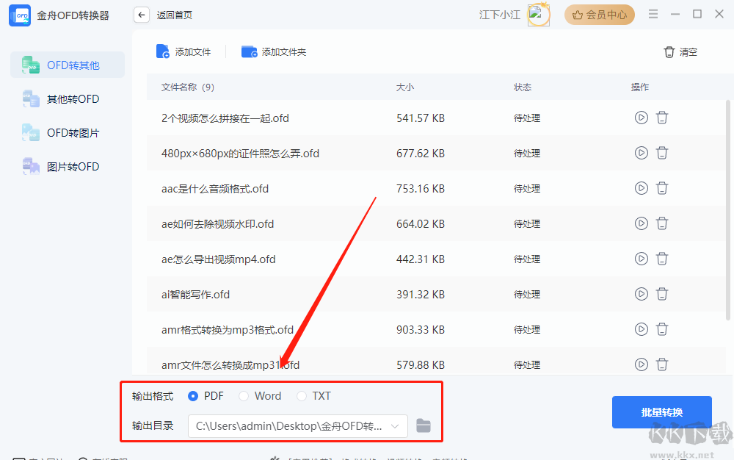Click the back arrow beside 返回首页
The height and width of the screenshot is (460, 734).
click(x=141, y=14)
